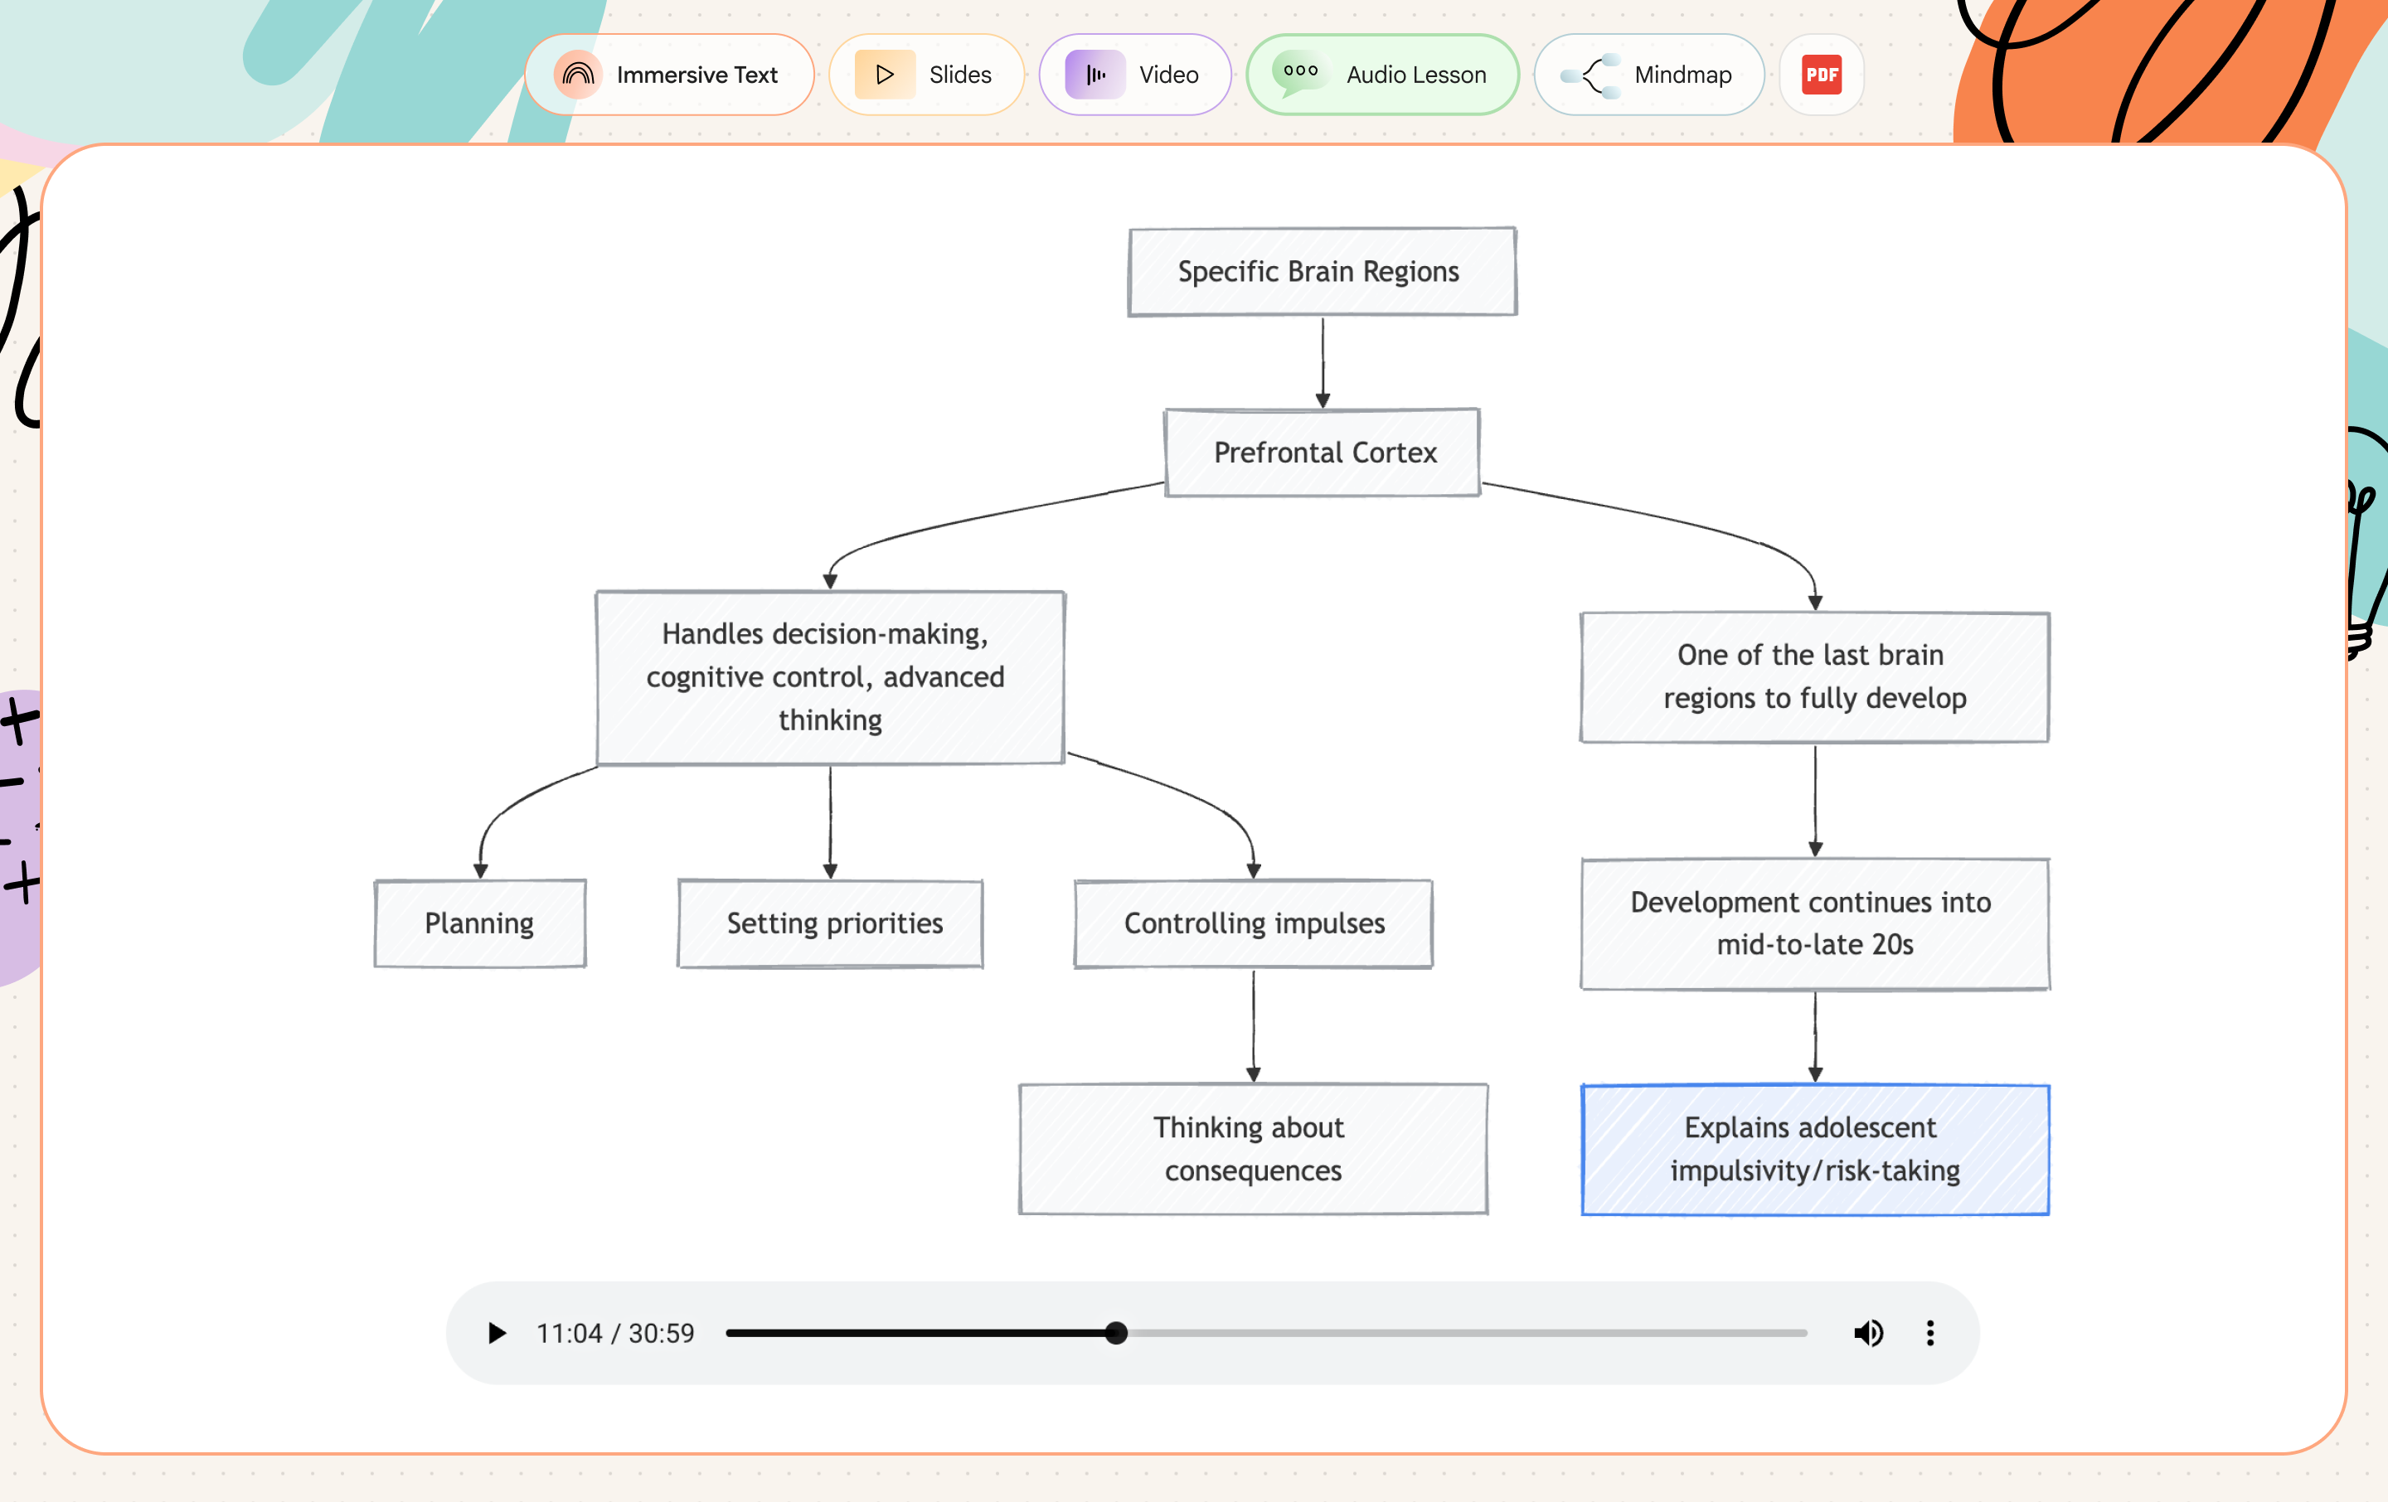The width and height of the screenshot is (2388, 1502).
Task: Click the Specific Brain Regions node
Action: pos(1322,272)
